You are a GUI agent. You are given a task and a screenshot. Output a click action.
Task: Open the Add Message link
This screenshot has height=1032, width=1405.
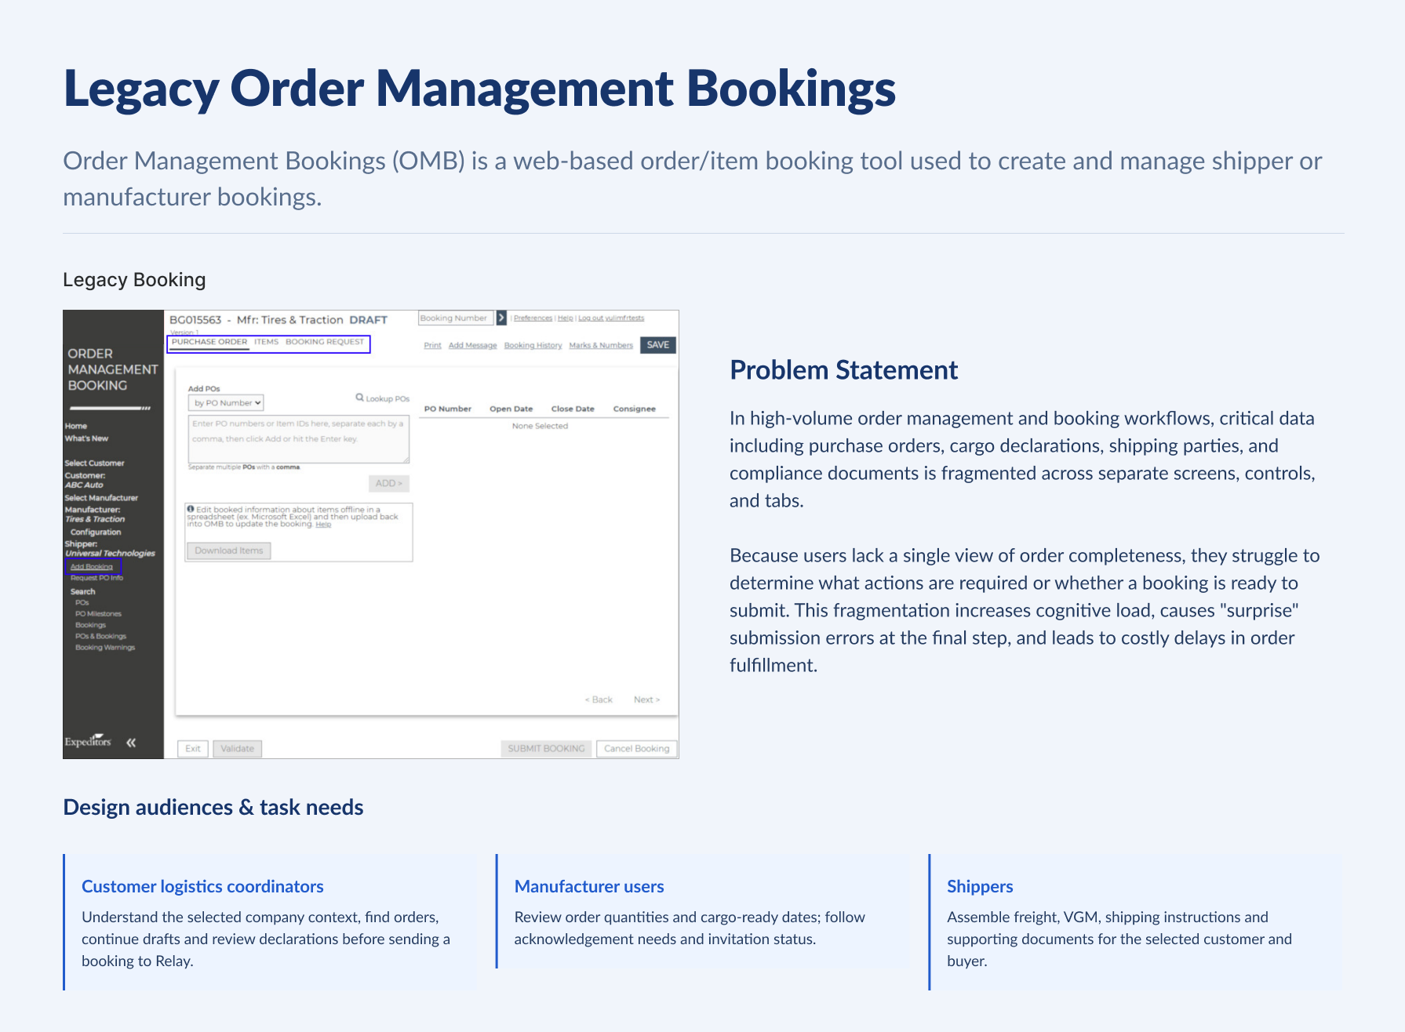point(472,346)
